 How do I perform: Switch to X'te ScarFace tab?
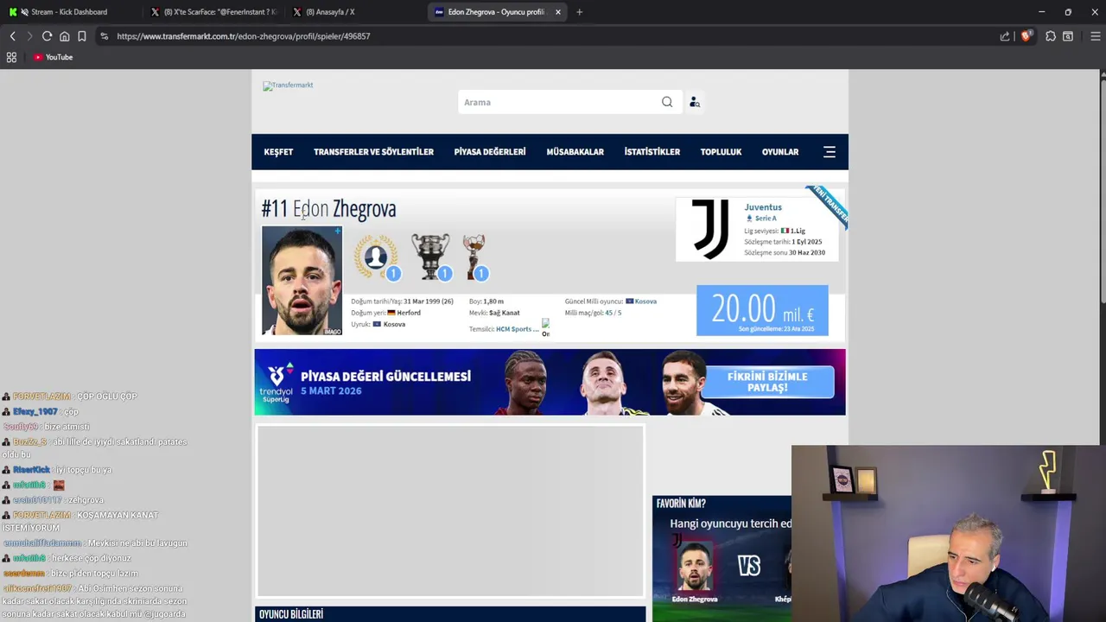tap(212, 12)
